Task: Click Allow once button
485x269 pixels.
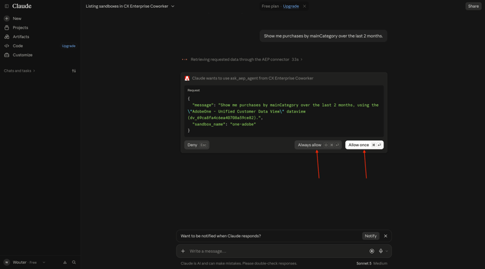Action: click(364, 145)
